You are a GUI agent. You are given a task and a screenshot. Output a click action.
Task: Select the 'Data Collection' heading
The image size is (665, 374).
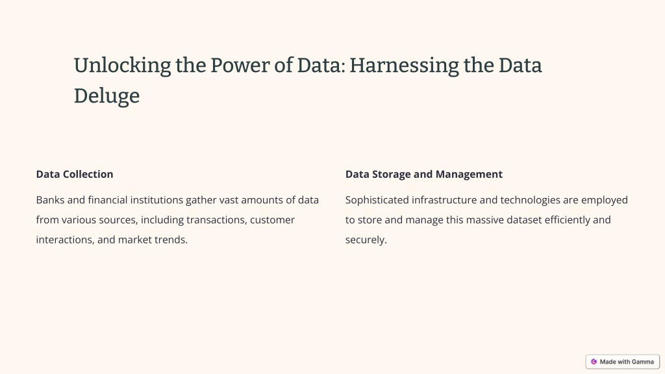75,174
